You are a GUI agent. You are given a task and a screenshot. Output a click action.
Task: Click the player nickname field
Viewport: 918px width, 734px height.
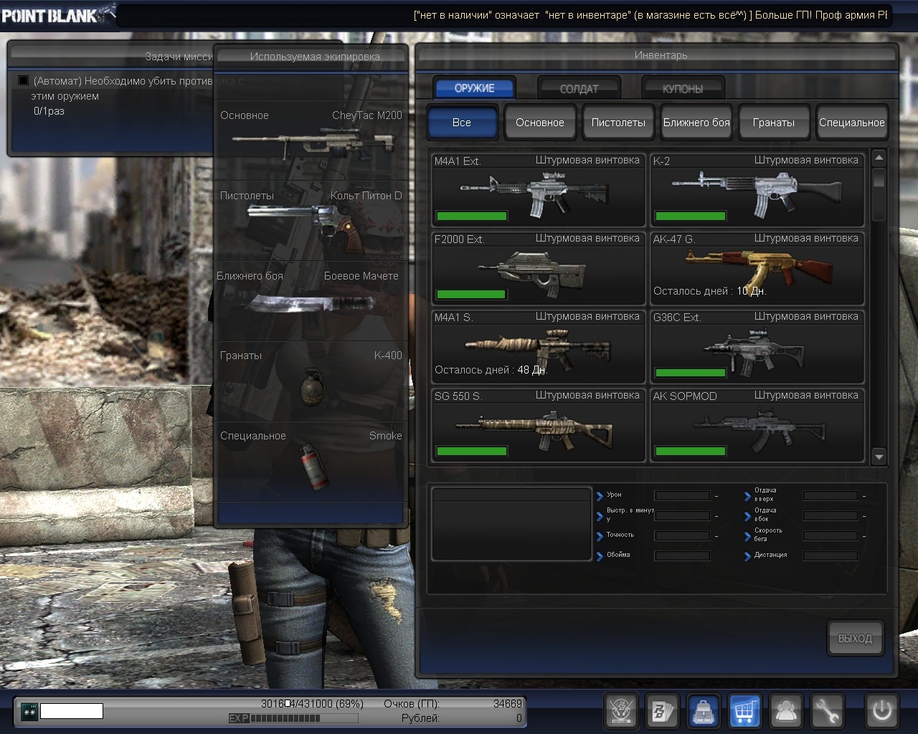pyautogui.click(x=72, y=711)
